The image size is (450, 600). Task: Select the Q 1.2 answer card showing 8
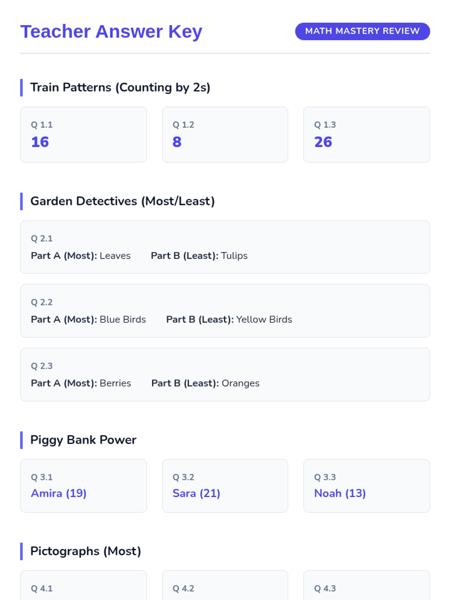(225, 135)
